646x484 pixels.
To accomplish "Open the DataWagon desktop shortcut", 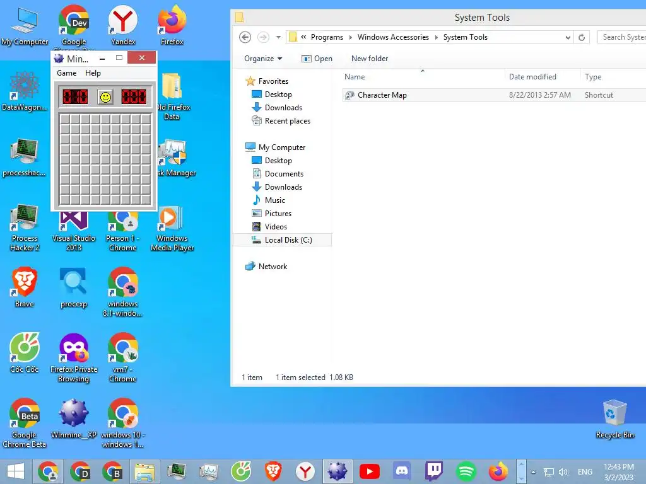I will pos(25,91).
